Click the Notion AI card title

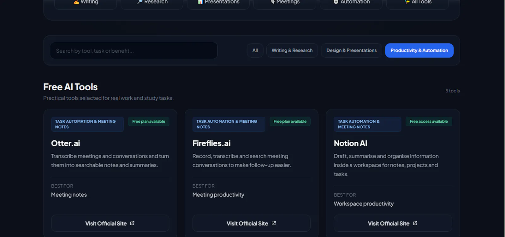click(x=350, y=143)
